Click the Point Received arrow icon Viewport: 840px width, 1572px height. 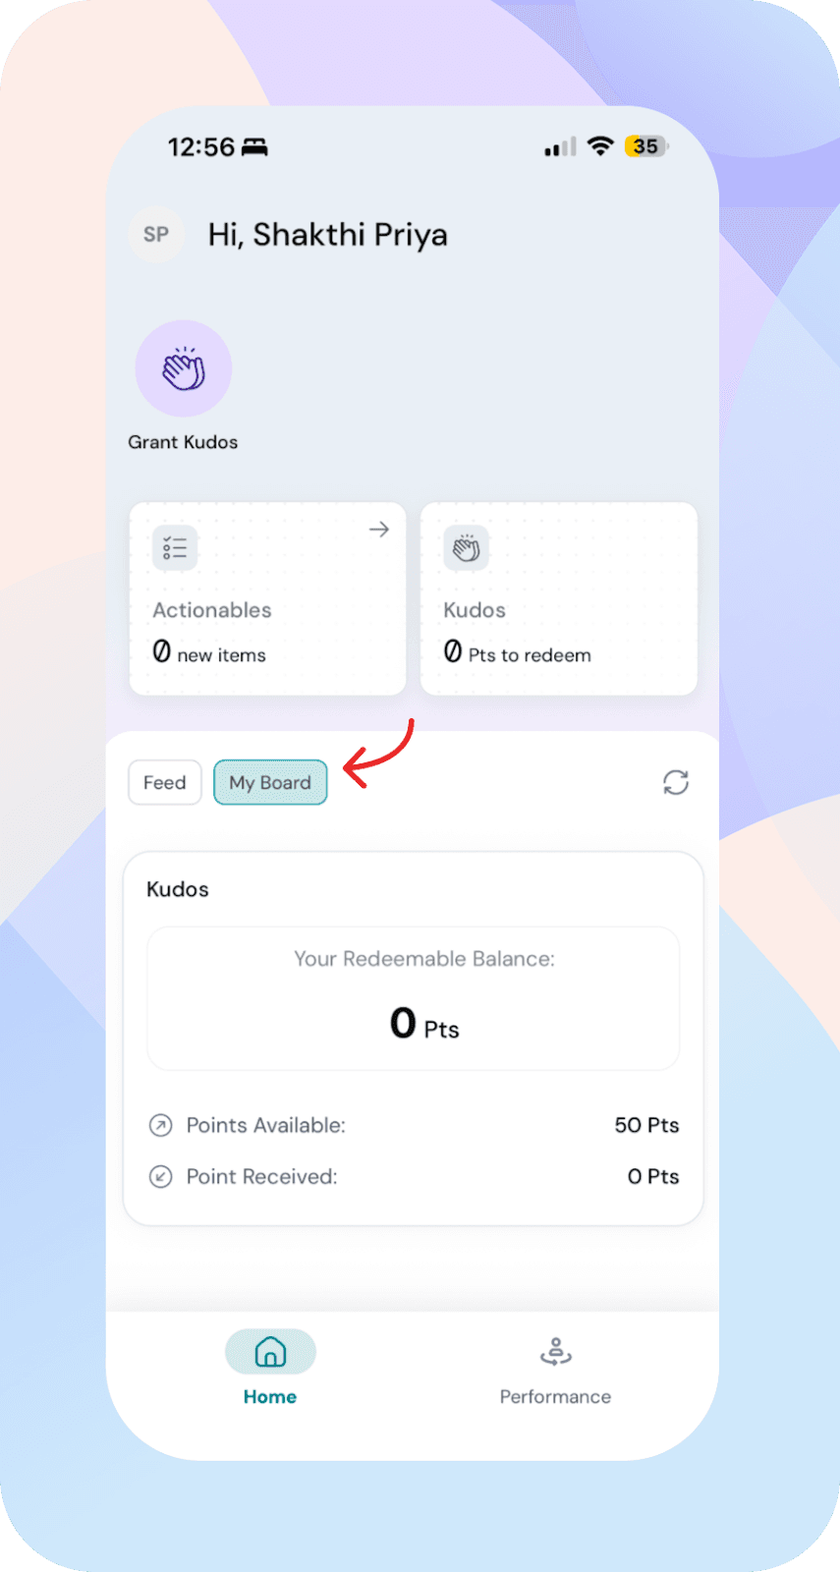[x=160, y=1176]
